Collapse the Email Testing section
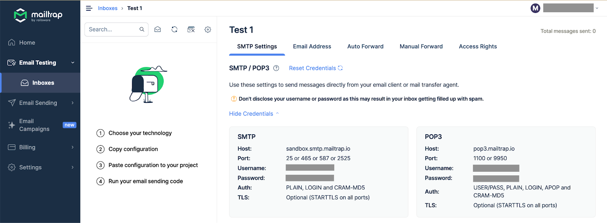 coord(72,63)
